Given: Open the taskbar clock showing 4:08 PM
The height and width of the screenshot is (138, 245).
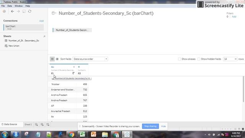Looking at the screenshot, I should click(x=236, y=135).
